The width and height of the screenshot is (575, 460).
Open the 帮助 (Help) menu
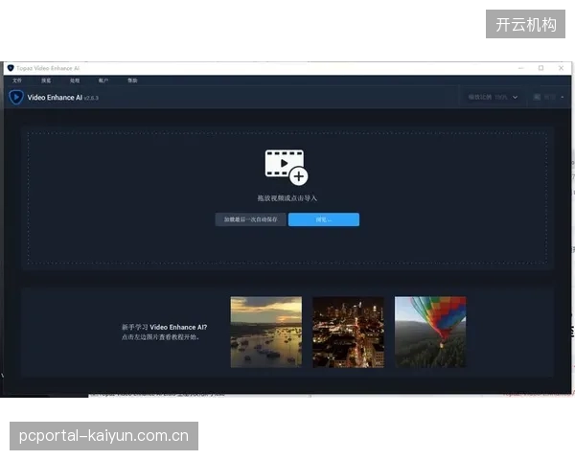(x=132, y=80)
